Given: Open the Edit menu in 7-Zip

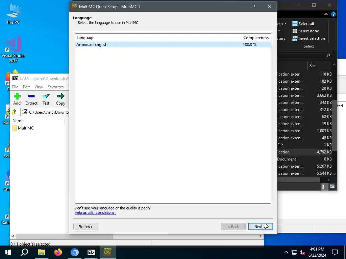Looking at the screenshot, I should point(26,87).
